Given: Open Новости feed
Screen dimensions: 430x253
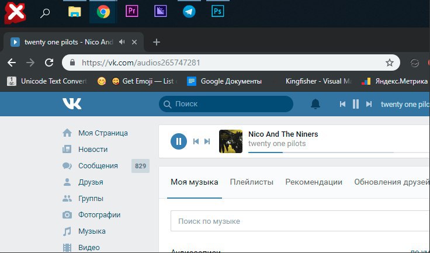Looking at the screenshot, I should [85, 149].
